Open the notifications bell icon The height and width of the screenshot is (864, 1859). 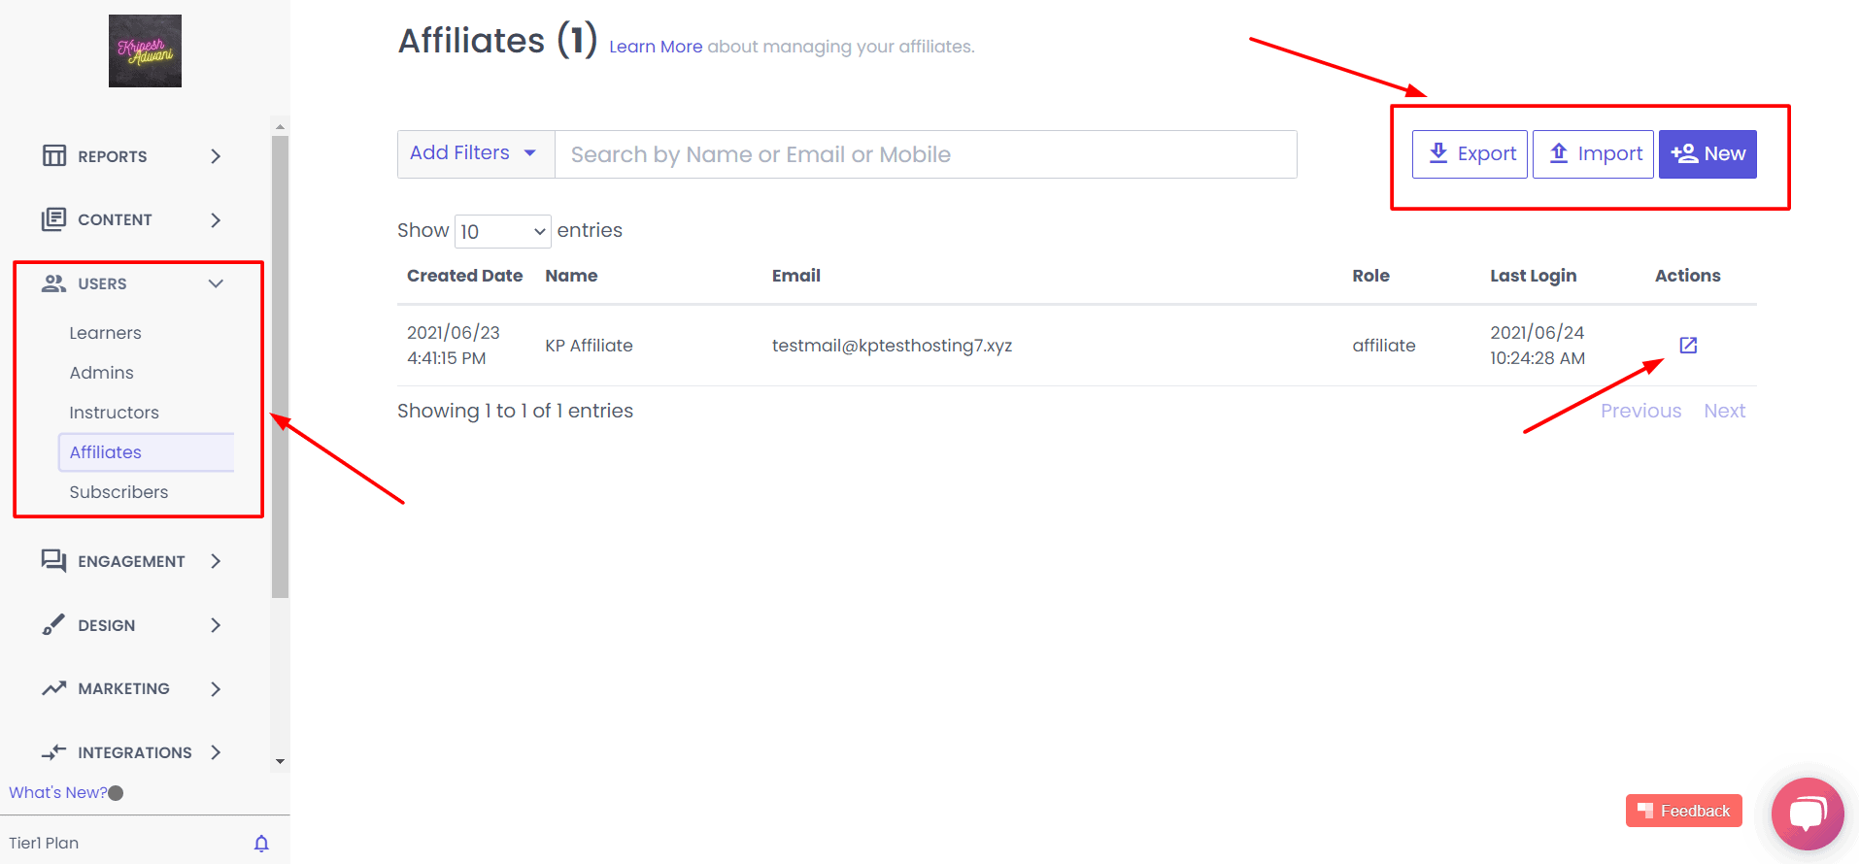coord(261,843)
